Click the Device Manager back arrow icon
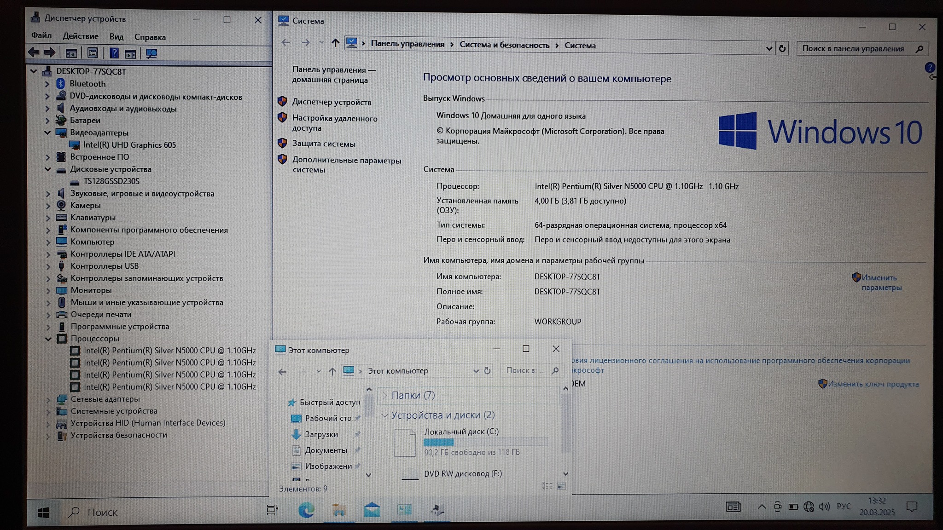The image size is (943, 530). click(x=34, y=52)
